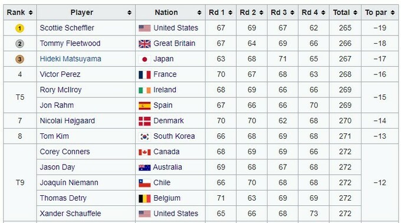Click the Belgium flag icon
401x223 pixels.
[x=144, y=198]
